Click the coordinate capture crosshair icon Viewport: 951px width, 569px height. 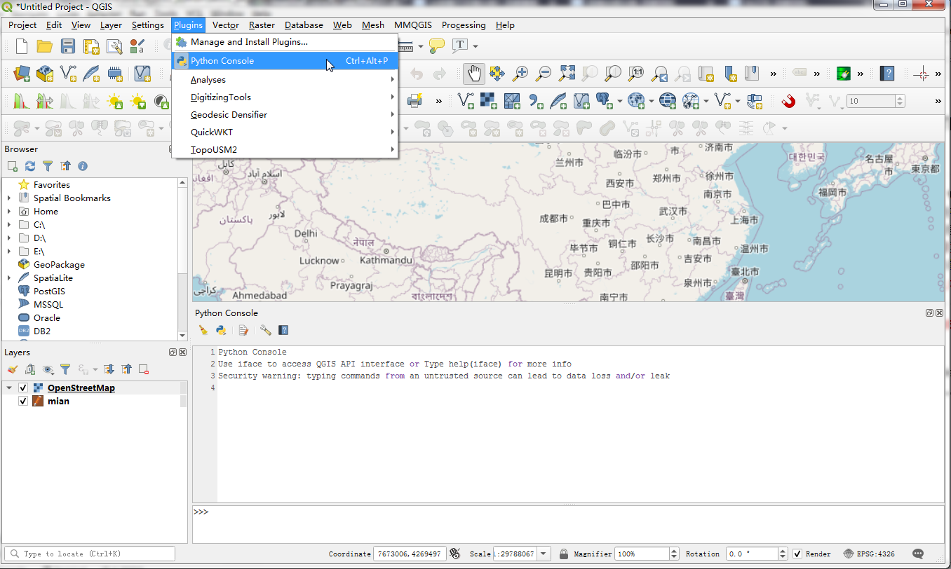922,73
